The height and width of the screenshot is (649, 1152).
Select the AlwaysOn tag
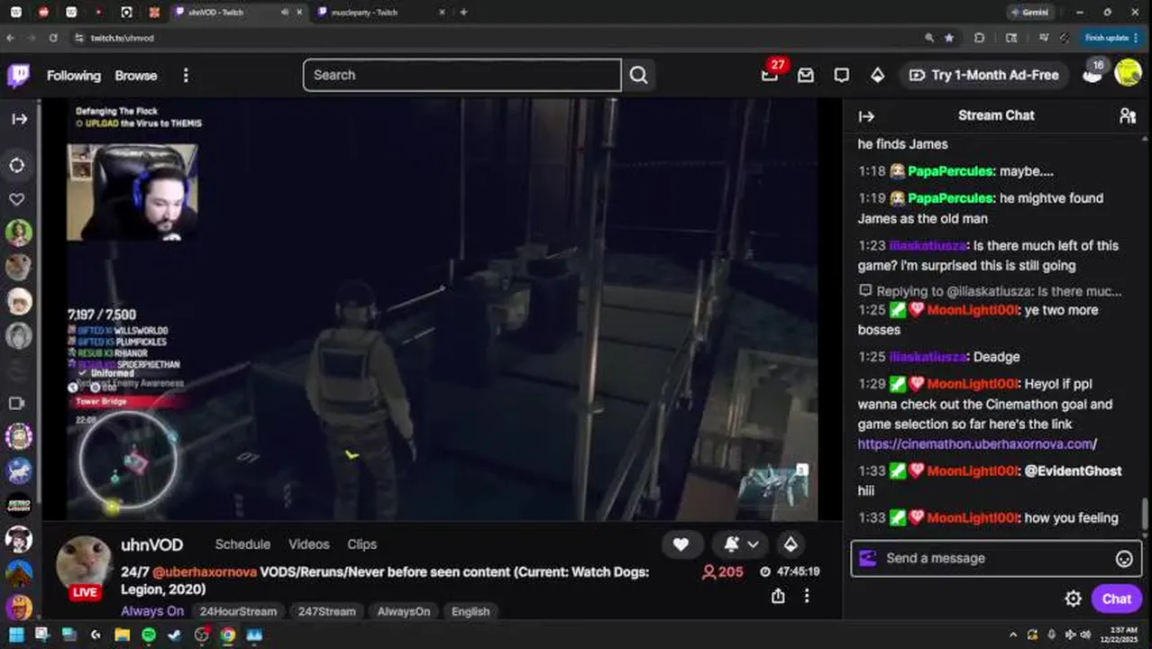click(x=404, y=611)
